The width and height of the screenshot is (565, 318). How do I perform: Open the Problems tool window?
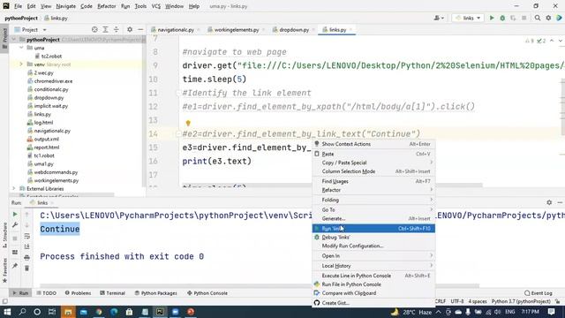click(x=78, y=293)
